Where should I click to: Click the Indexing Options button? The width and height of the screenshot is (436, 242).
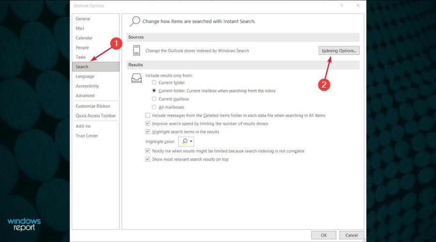pos(339,50)
